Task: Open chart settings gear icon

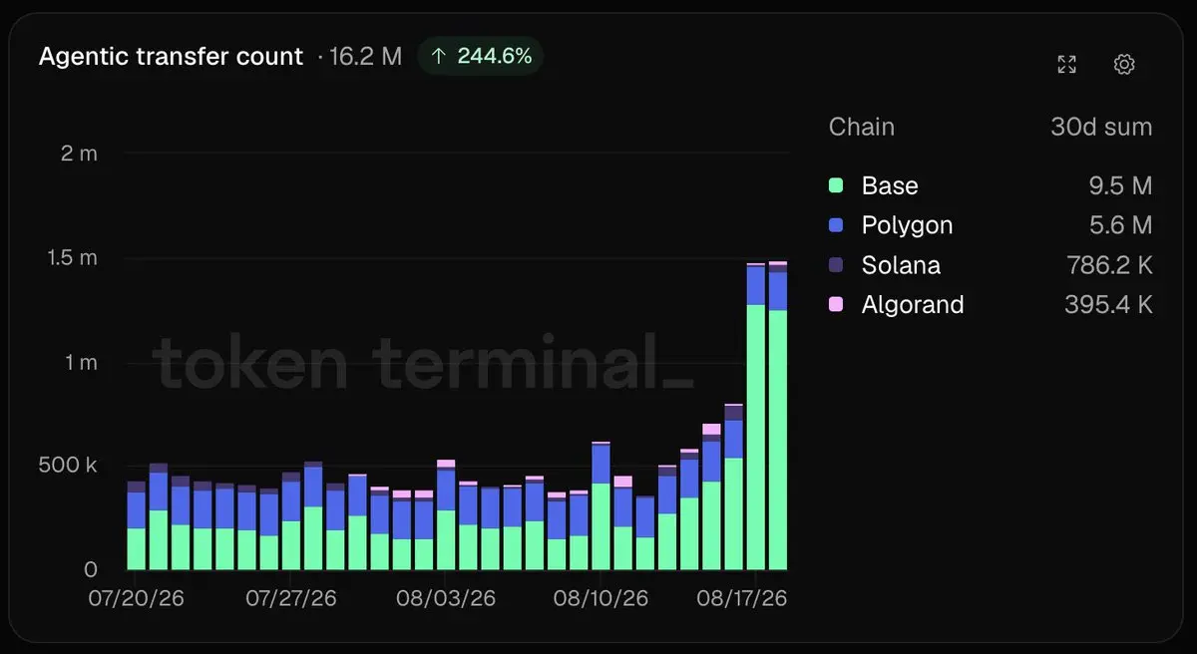Action: [x=1124, y=65]
